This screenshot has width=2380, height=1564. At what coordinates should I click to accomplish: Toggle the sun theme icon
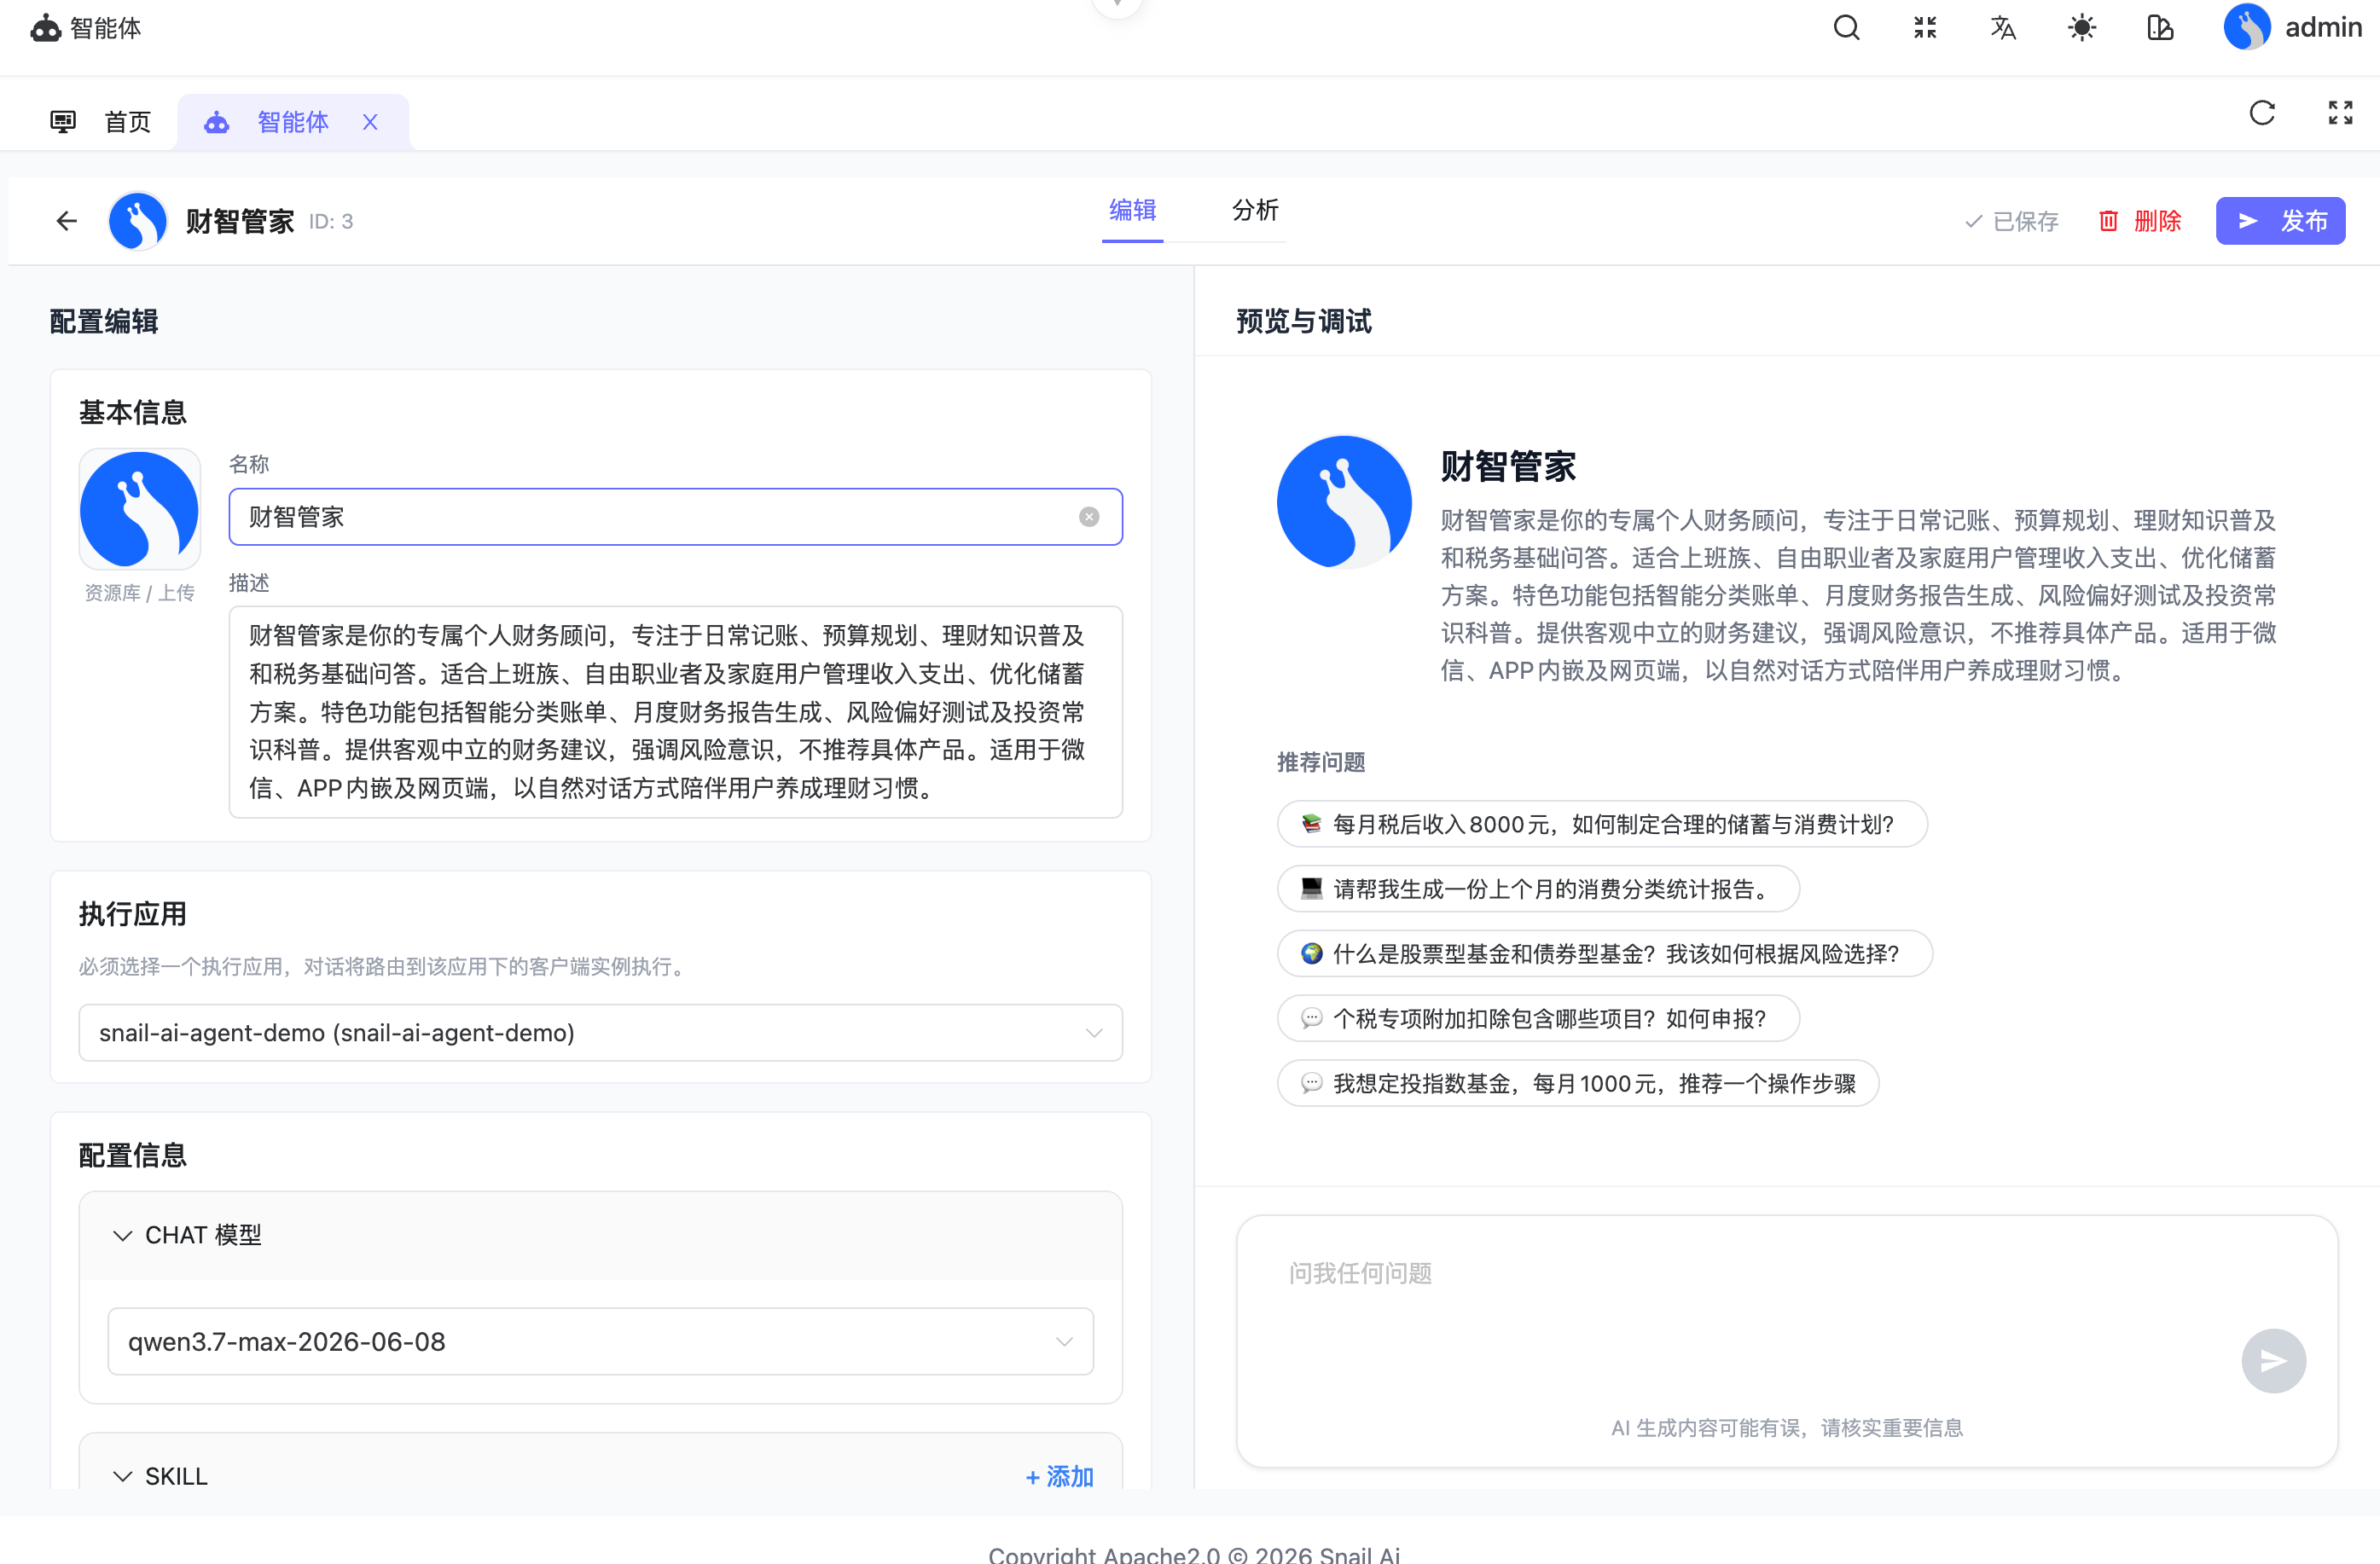click(x=2082, y=27)
